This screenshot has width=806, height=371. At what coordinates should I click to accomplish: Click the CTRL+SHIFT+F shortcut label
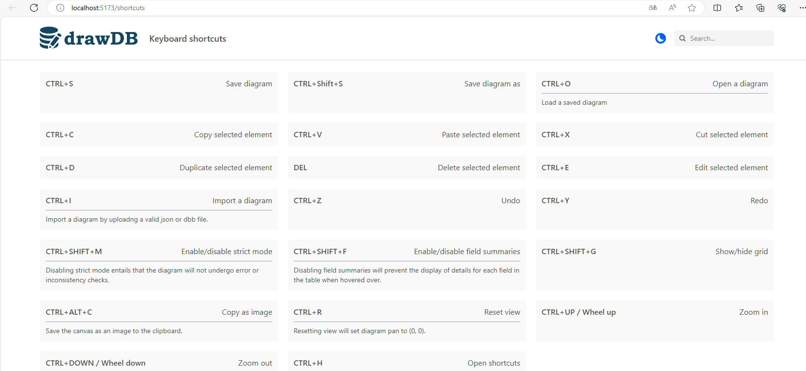(x=320, y=252)
